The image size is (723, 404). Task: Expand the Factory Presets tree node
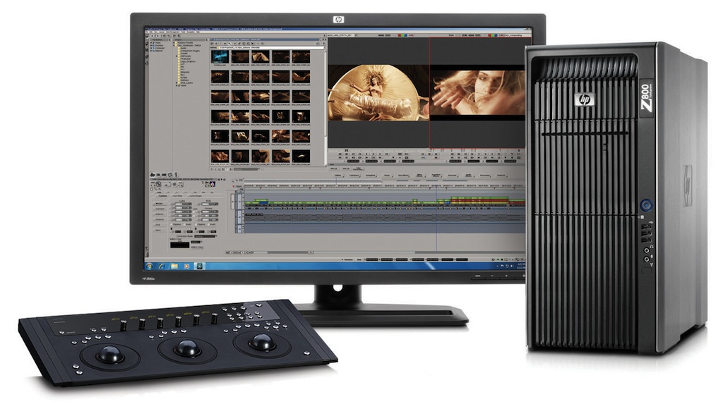point(174,43)
